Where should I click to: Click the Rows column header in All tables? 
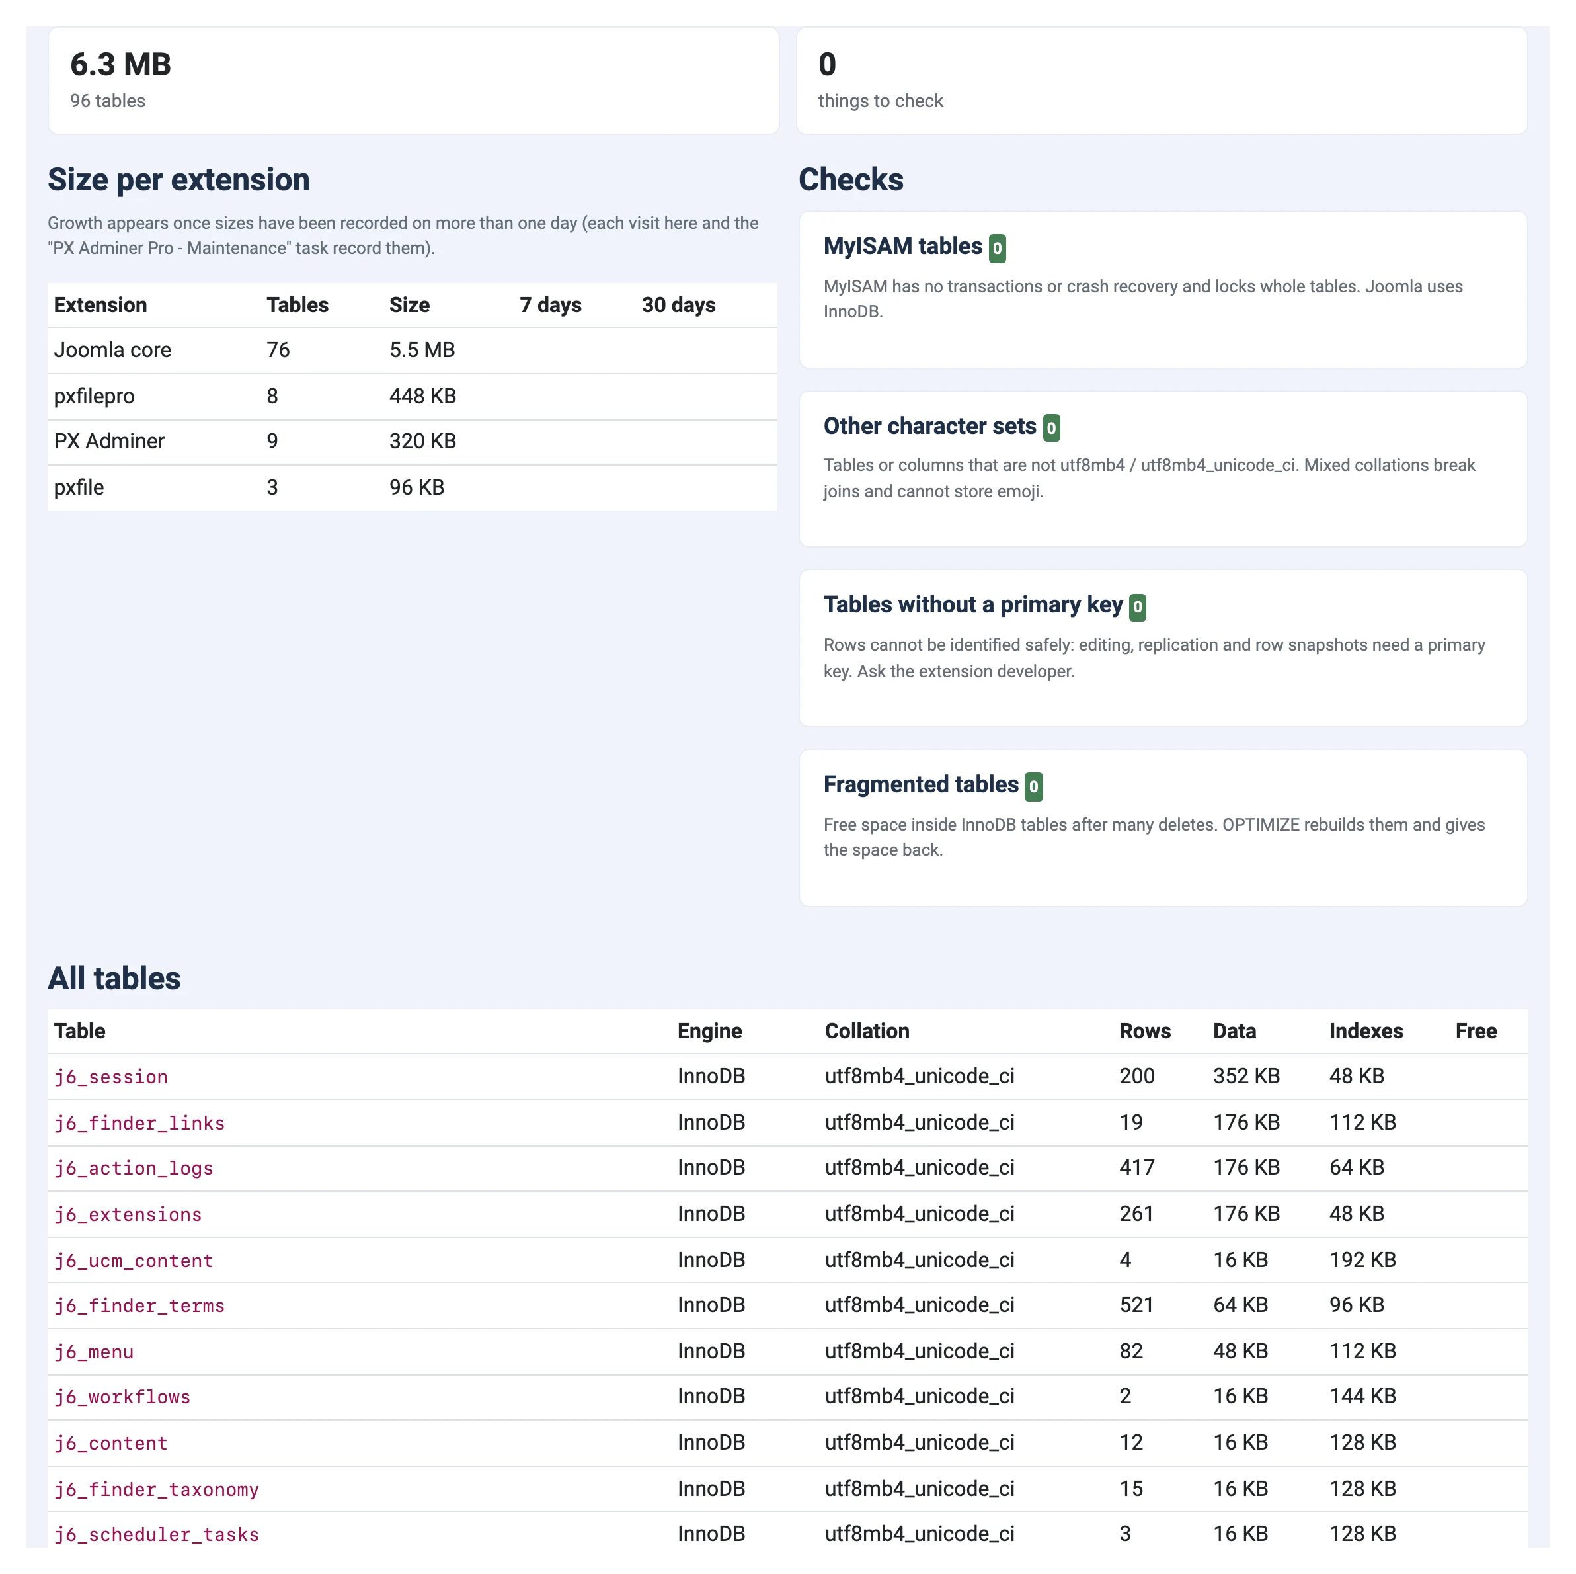pos(1144,1032)
